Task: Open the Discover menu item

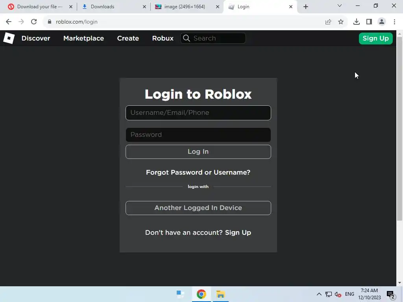Action: 36,38
